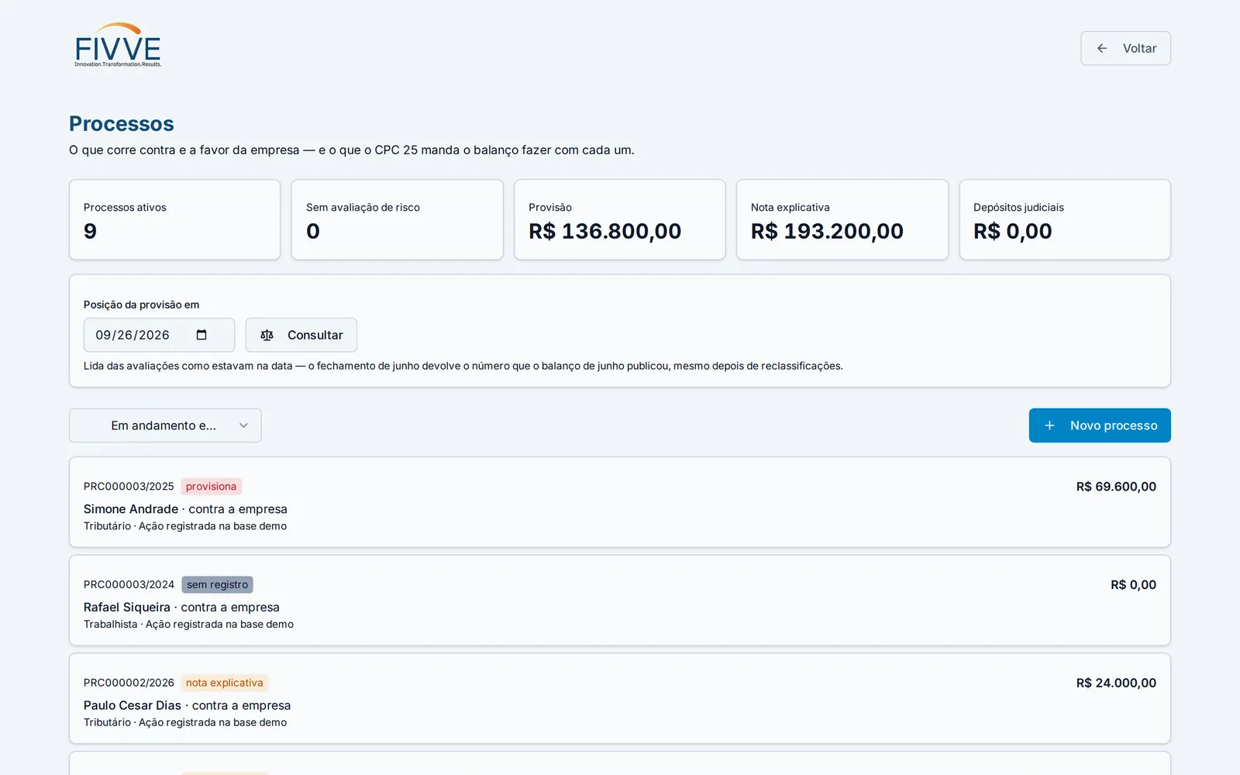The image size is (1240, 775).
Task: Select the Nota explicativa R$ 193.200,00 card
Action: (x=842, y=219)
